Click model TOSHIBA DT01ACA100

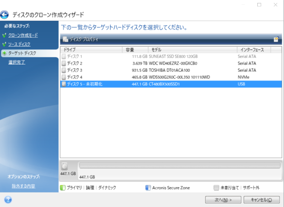[169, 70]
